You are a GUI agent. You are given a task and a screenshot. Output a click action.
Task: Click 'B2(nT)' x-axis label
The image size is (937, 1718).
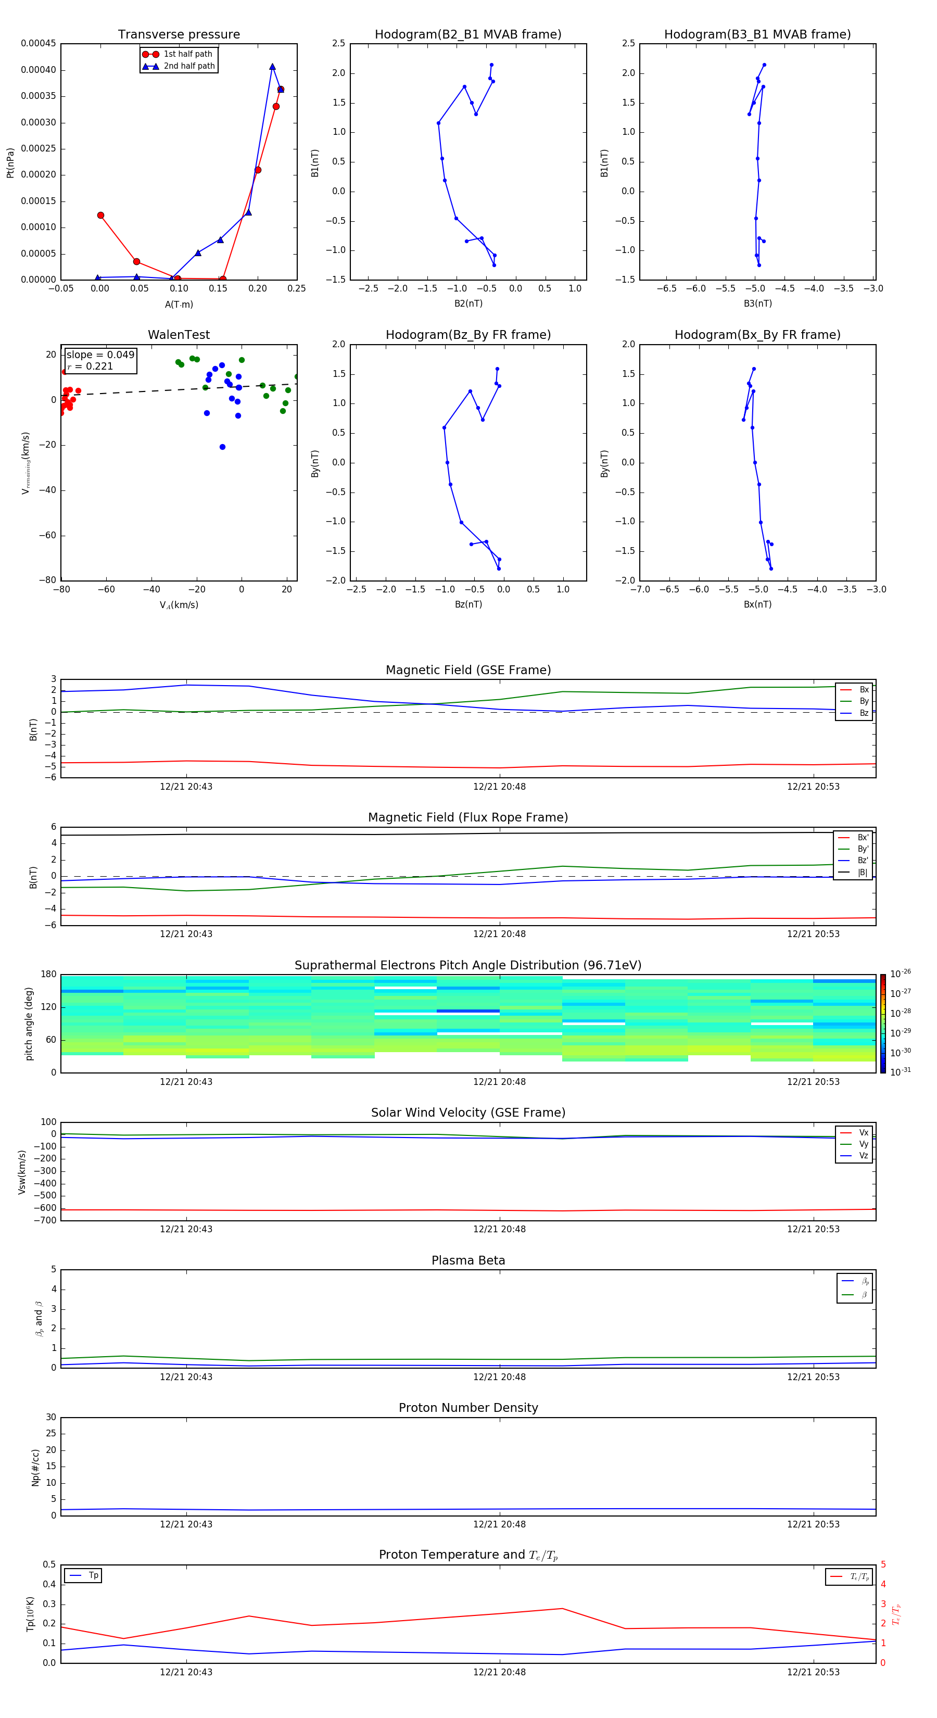(468, 304)
